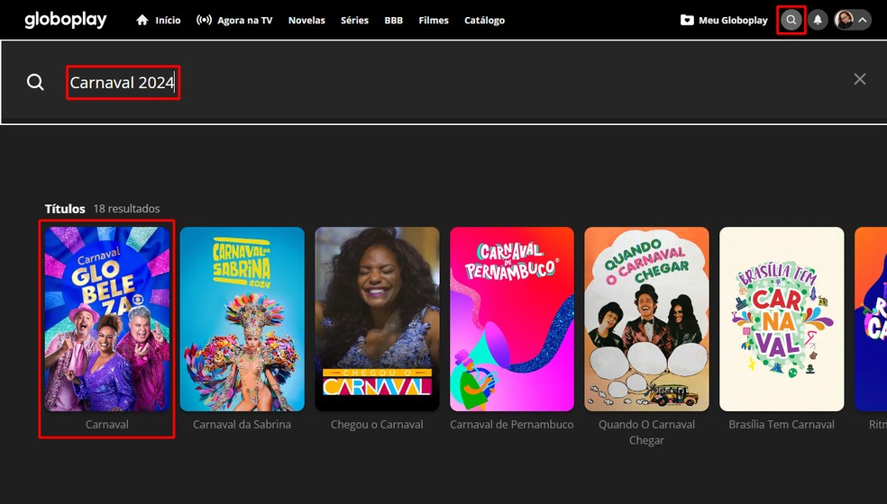This screenshot has width=887, height=504.
Task: Open Meu Globoplay saved list
Action: 724,21
